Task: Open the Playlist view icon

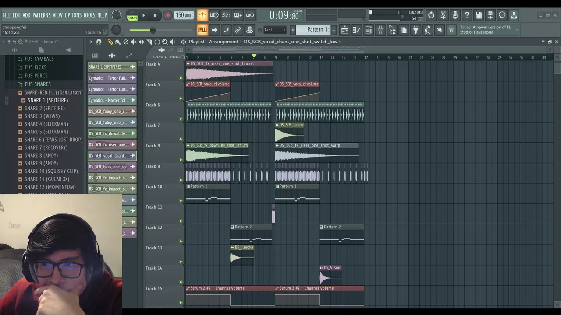Action: pos(345,30)
